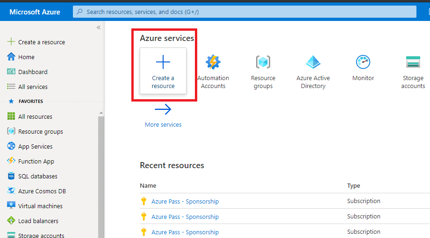Click the Monitor label under gauge
The width and height of the screenshot is (430, 238).
pos(363,78)
